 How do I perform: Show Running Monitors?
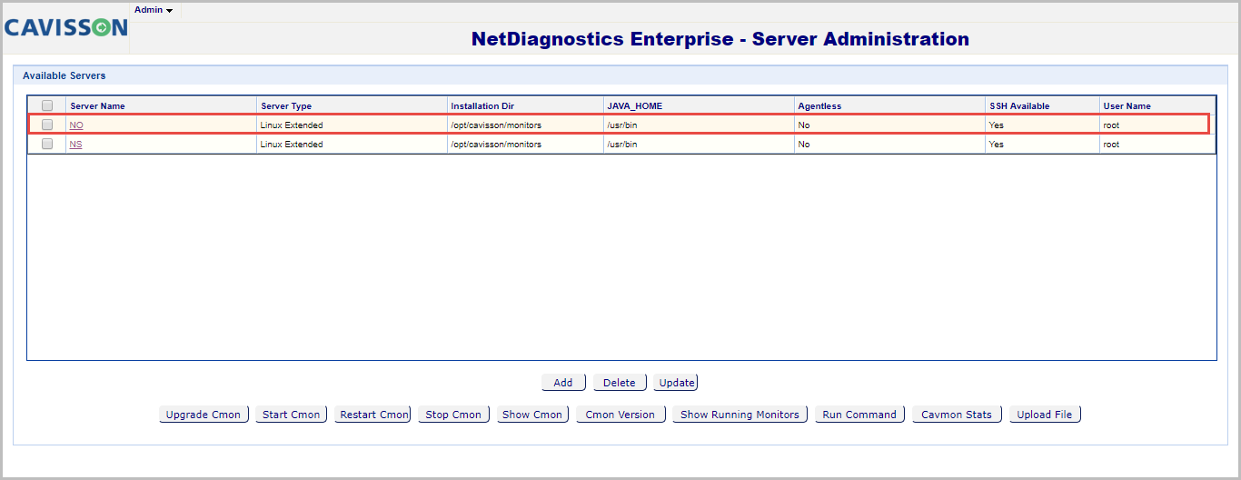coord(740,415)
